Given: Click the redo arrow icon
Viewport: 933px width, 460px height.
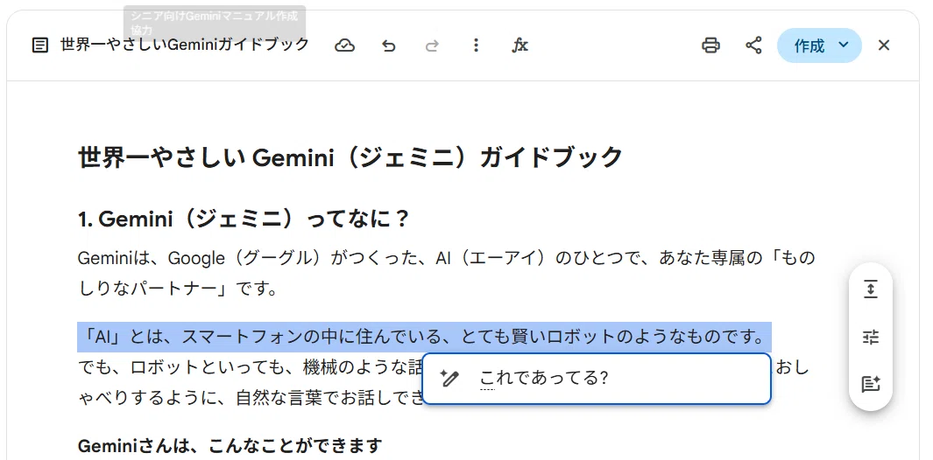Looking at the screenshot, I should [x=432, y=45].
